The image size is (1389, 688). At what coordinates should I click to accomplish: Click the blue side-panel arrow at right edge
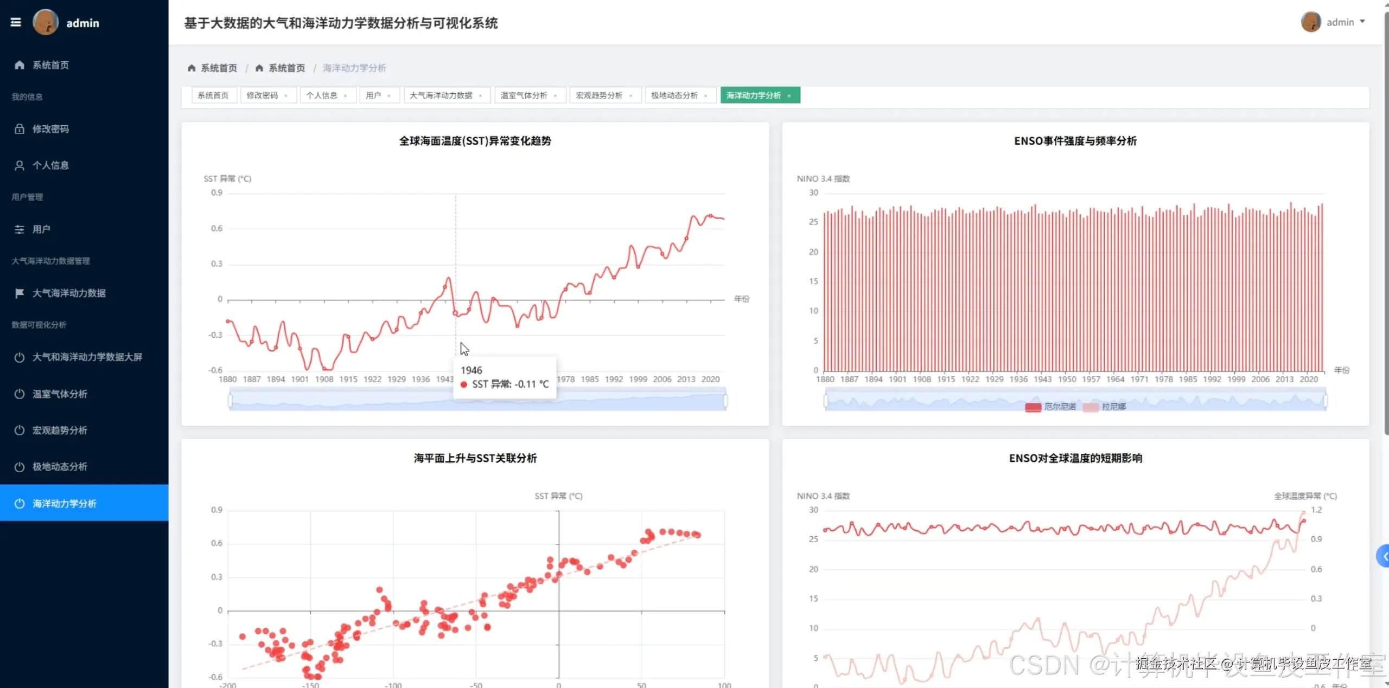[x=1384, y=556]
